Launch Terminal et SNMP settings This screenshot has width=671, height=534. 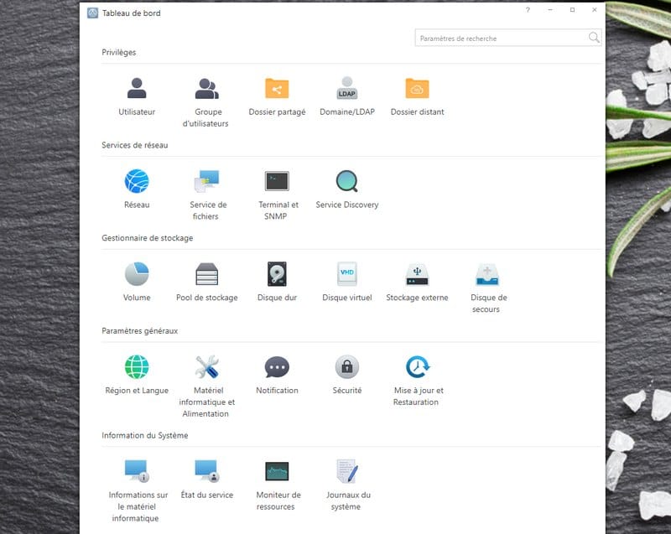click(277, 181)
